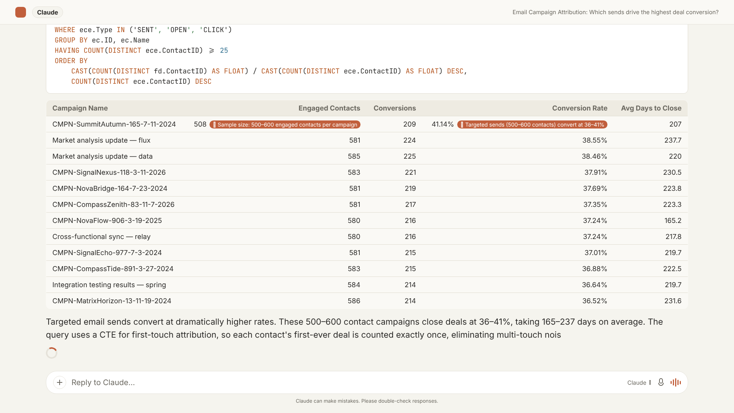
Task: Select CMPN-NovaBridge-164-7-23-2024 cell
Action: pyautogui.click(x=110, y=189)
